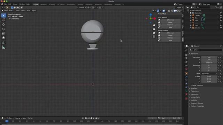
Task: Click the timeline Play button
Action: point(93,118)
